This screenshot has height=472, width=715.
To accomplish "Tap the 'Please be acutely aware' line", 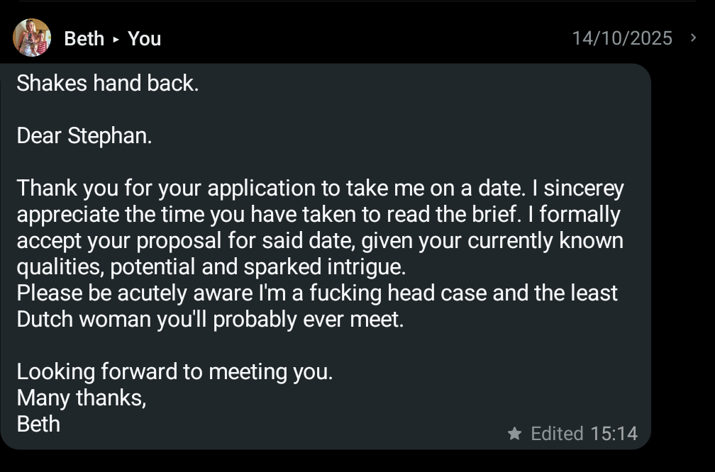I will [316, 293].
